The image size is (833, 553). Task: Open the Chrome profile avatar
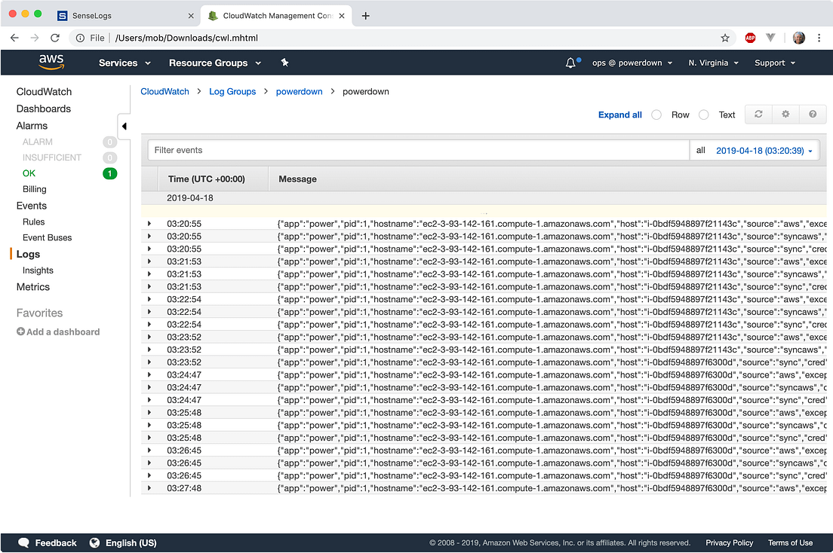pyautogui.click(x=798, y=38)
